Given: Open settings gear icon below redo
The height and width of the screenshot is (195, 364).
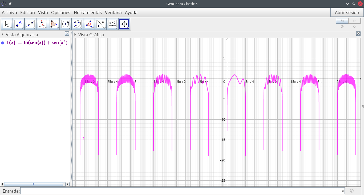Looking at the screenshot, I should pyautogui.click(x=354, y=27).
